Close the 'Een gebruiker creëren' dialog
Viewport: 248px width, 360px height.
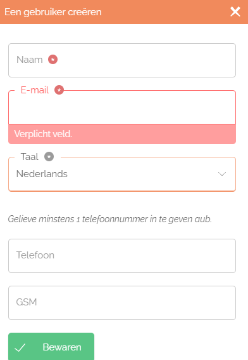click(235, 11)
